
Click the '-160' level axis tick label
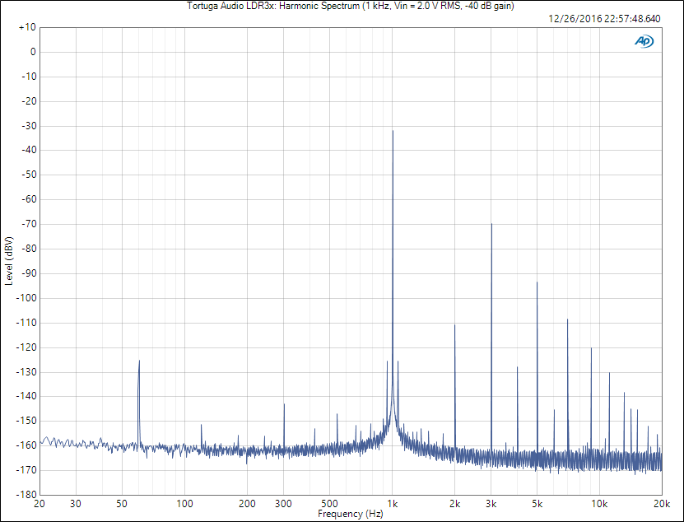click(x=26, y=445)
